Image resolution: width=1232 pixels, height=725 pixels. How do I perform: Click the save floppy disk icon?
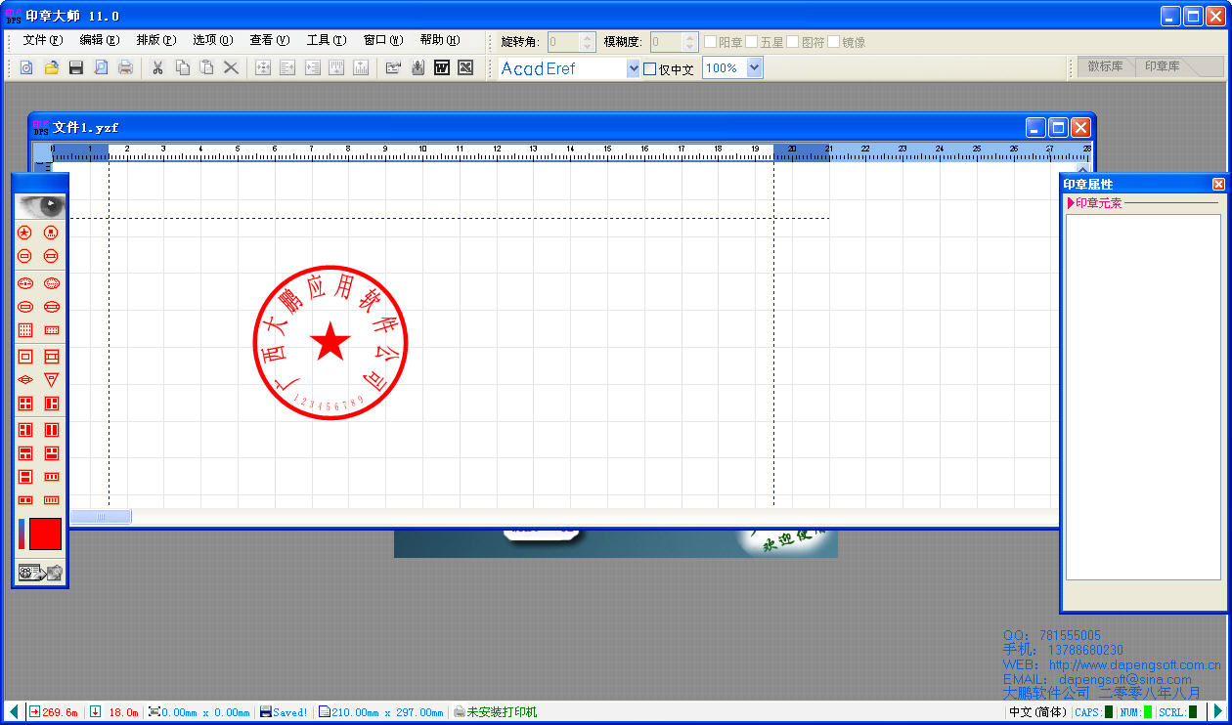[75, 67]
